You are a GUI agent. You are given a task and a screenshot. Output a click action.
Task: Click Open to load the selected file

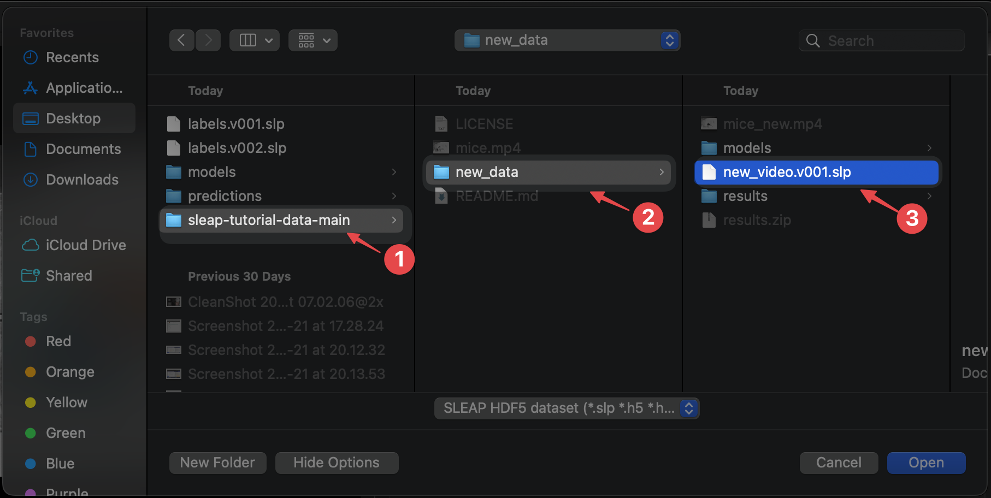tap(926, 463)
